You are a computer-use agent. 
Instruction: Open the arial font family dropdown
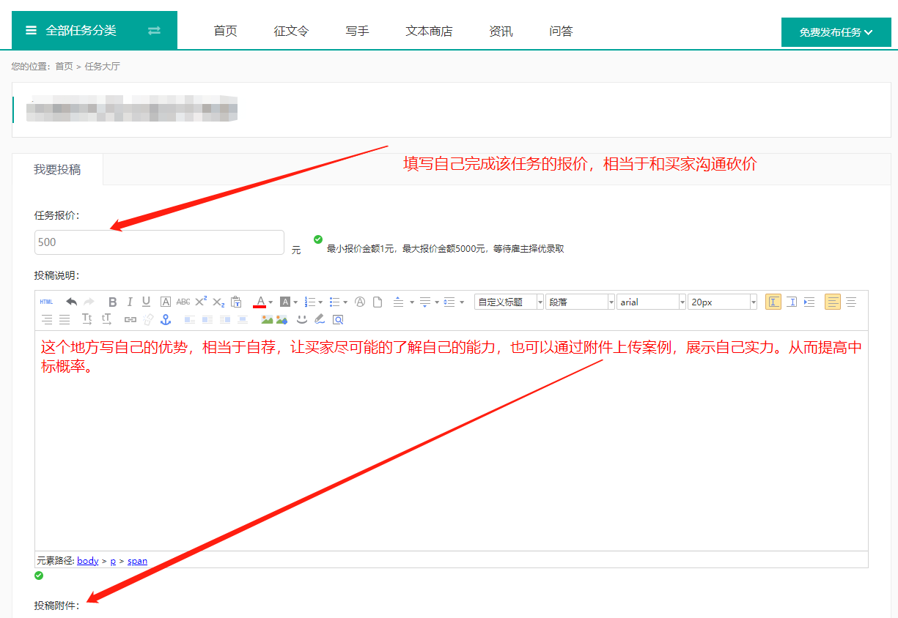(652, 302)
